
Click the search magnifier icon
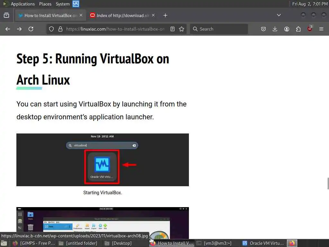tap(195, 29)
